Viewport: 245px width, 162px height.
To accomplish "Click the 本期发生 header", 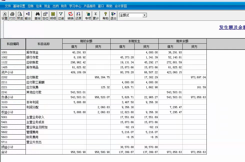I will (x=134, y=41).
